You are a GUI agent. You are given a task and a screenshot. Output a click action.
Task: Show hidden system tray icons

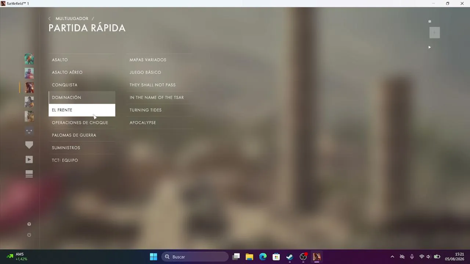point(392,257)
